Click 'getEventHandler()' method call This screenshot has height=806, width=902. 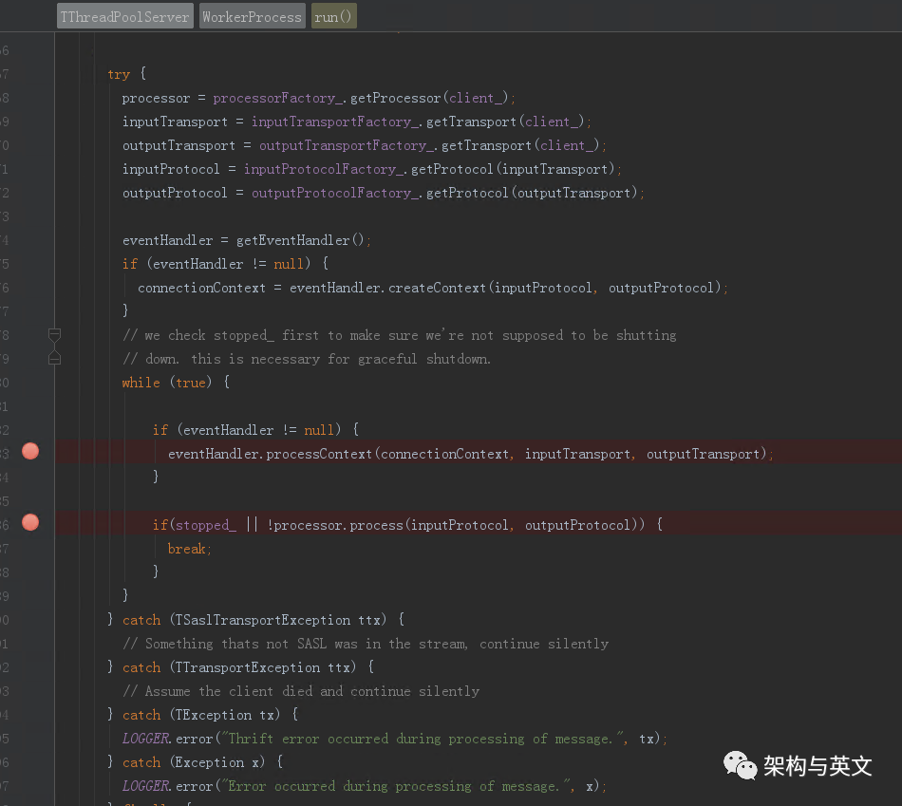pos(300,240)
